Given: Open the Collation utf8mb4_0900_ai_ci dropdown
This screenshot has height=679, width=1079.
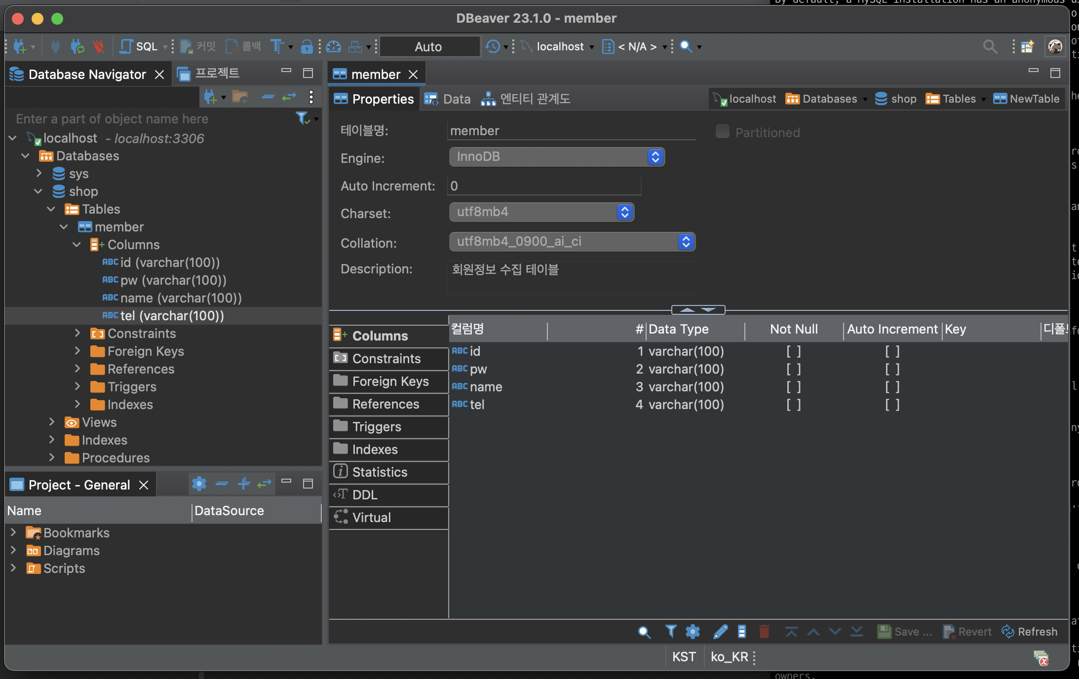Looking at the screenshot, I should (572, 242).
